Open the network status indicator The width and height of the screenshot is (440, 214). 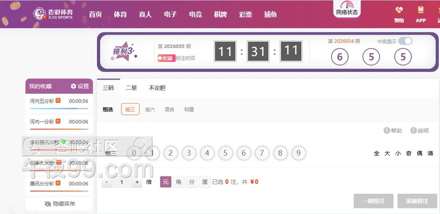(x=347, y=8)
